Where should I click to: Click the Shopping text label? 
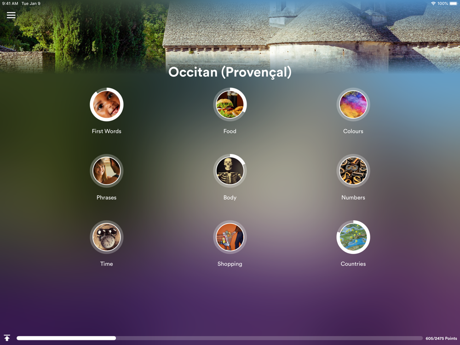coord(230,264)
